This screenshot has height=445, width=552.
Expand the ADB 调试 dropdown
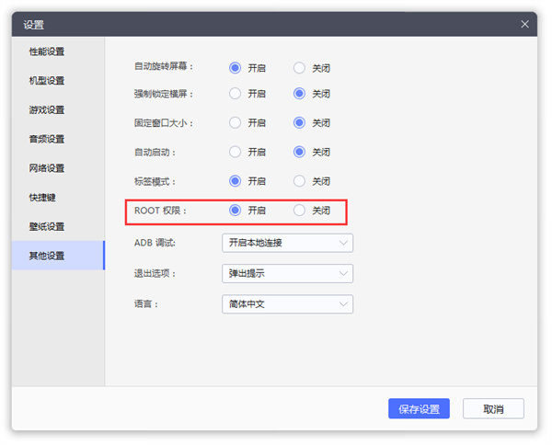[287, 243]
